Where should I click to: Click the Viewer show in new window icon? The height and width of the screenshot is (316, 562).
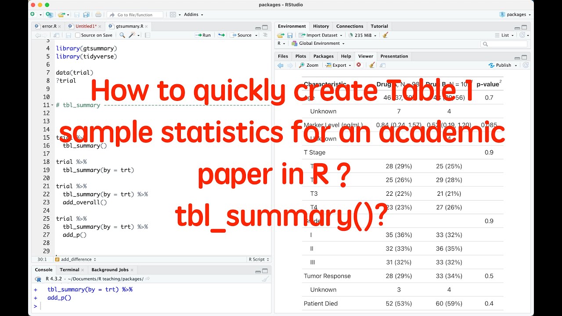point(382,65)
